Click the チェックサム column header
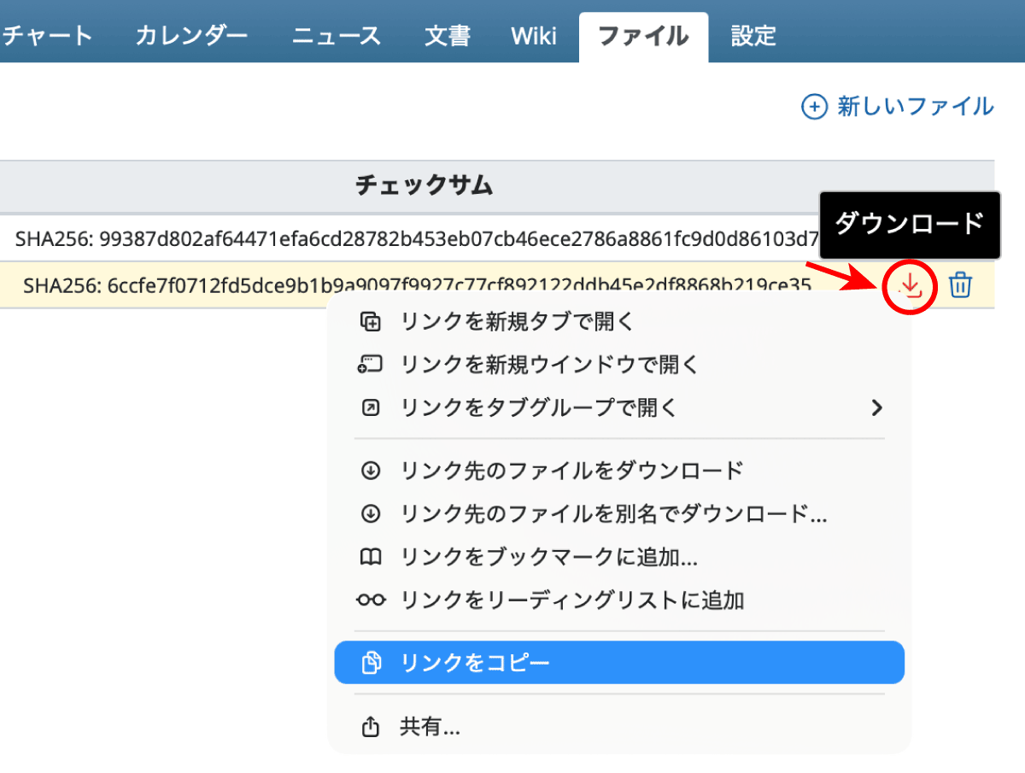The width and height of the screenshot is (1025, 773). click(424, 184)
